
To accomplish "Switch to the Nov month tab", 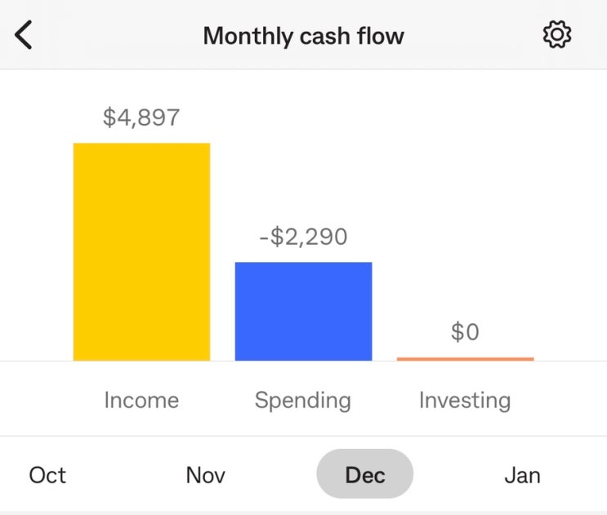I will point(206,475).
